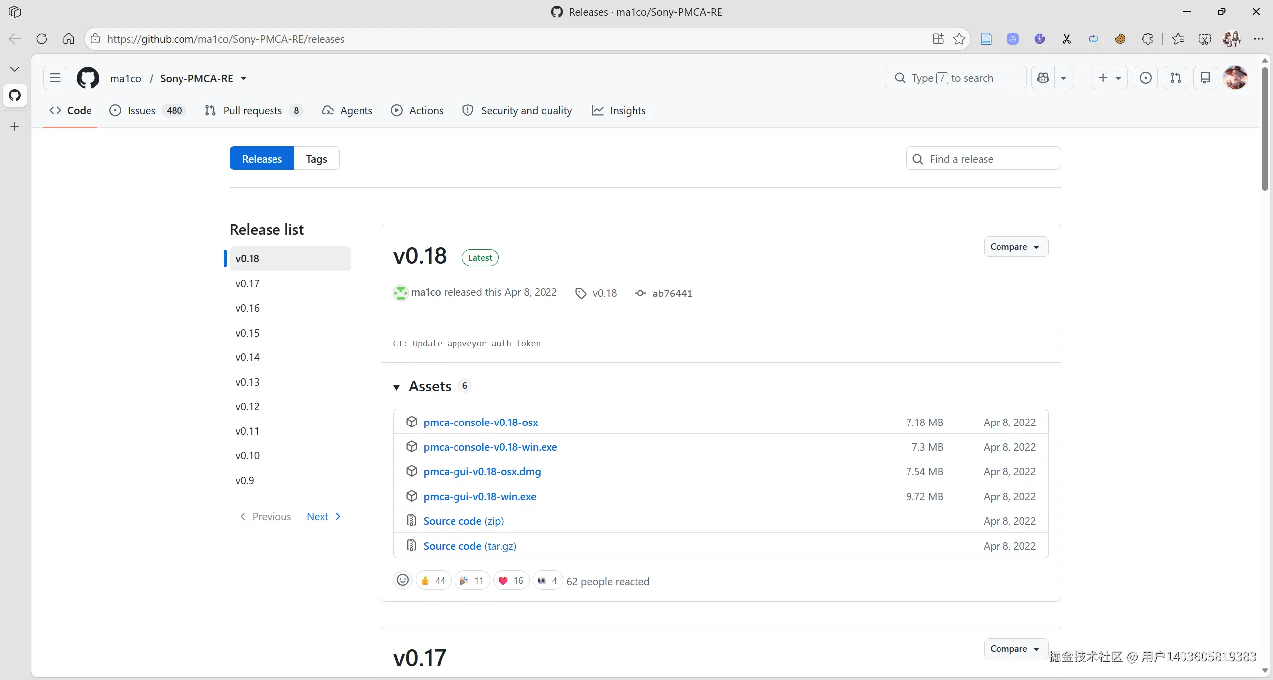The image size is (1273, 680).
Task: Switch to the Issues tab
Action: [147, 110]
